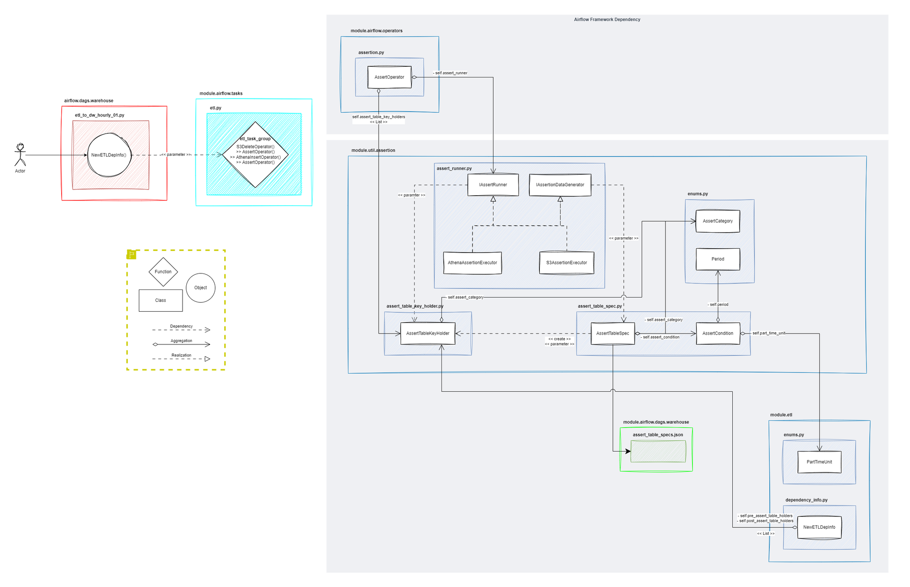Select the IAssertionDataGenerator class box

click(x=560, y=185)
